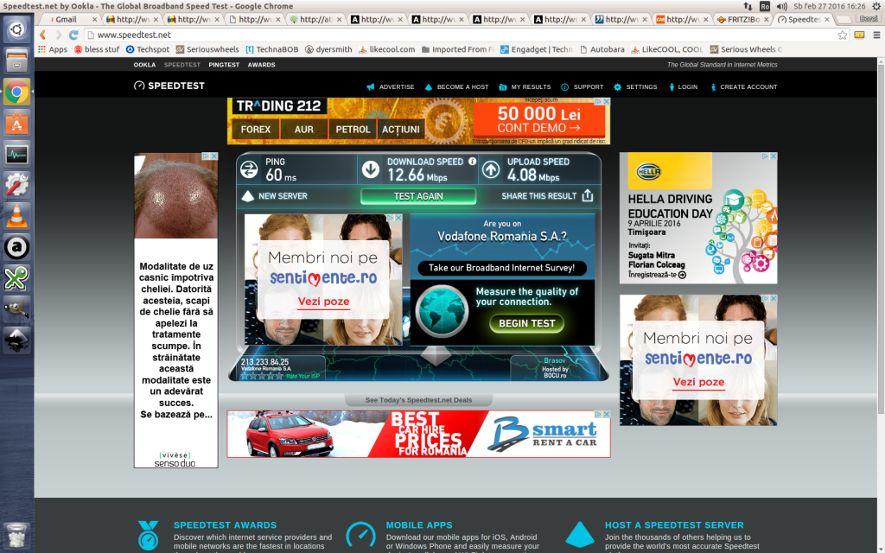
Task: Rate Vodafone Romania with one star
Action: coord(245,375)
